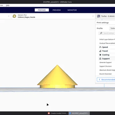Expand the Travel settings category

click(107, 51)
